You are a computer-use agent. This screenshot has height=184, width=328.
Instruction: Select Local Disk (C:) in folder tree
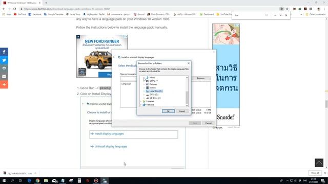coord(156,91)
